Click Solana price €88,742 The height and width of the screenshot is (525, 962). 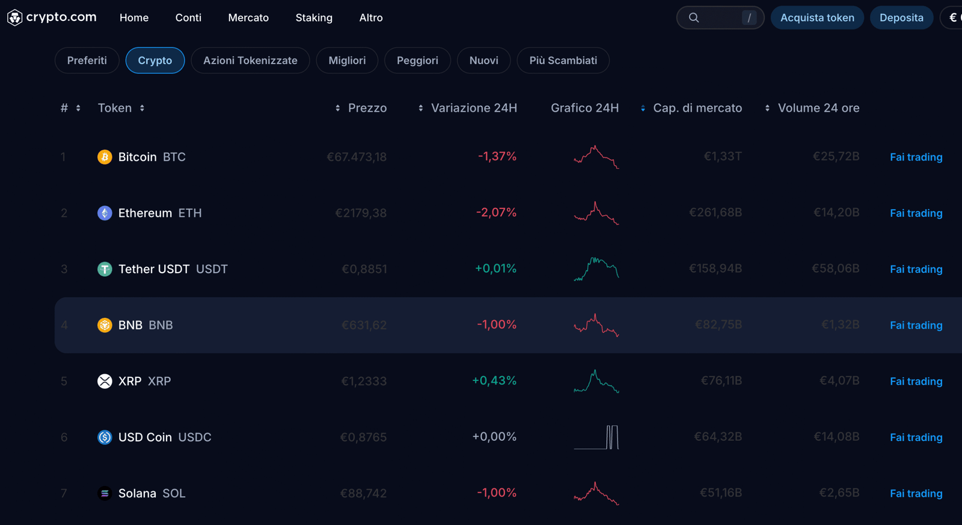(364, 493)
